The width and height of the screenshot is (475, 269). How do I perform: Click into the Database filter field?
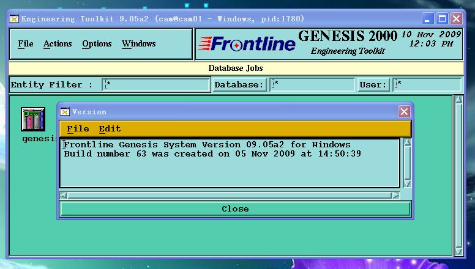click(x=312, y=85)
